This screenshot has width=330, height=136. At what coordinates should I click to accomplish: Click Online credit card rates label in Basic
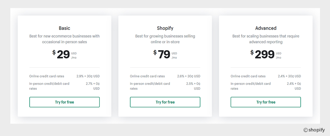click(47, 76)
